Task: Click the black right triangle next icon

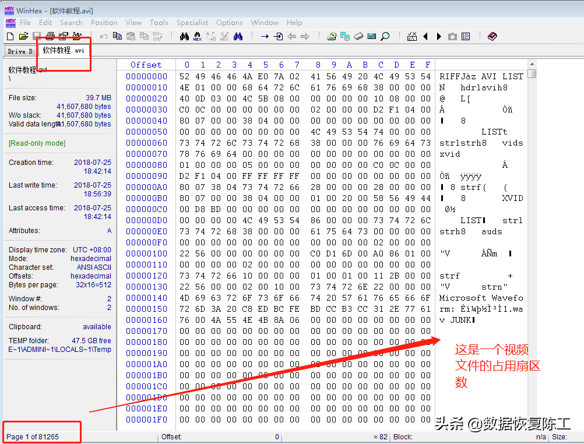Action: (x=439, y=36)
